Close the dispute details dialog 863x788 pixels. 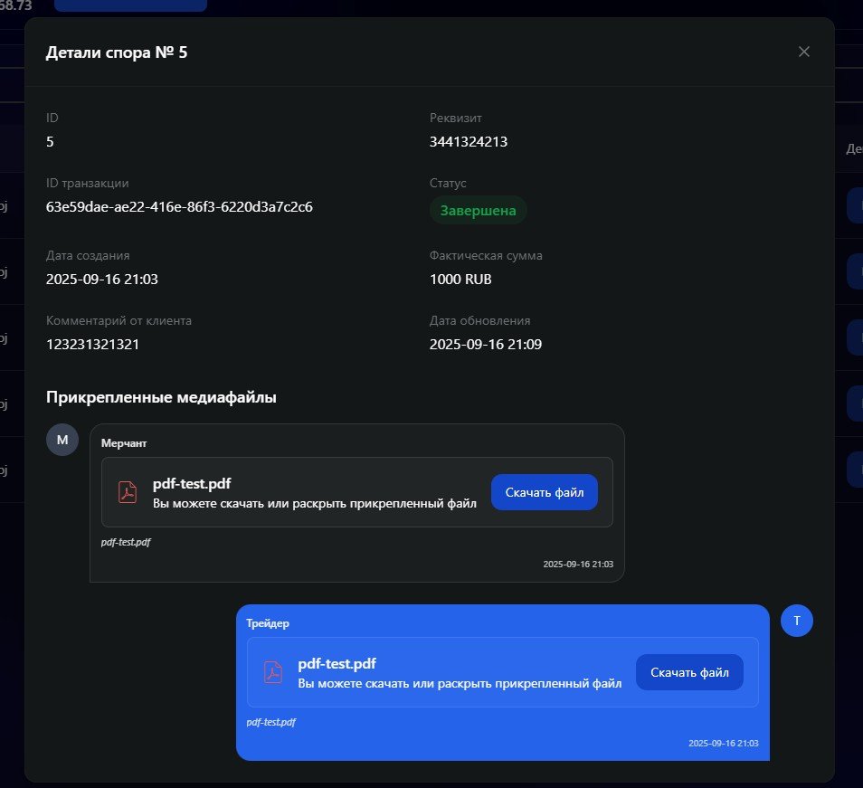(x=803, y=52)
